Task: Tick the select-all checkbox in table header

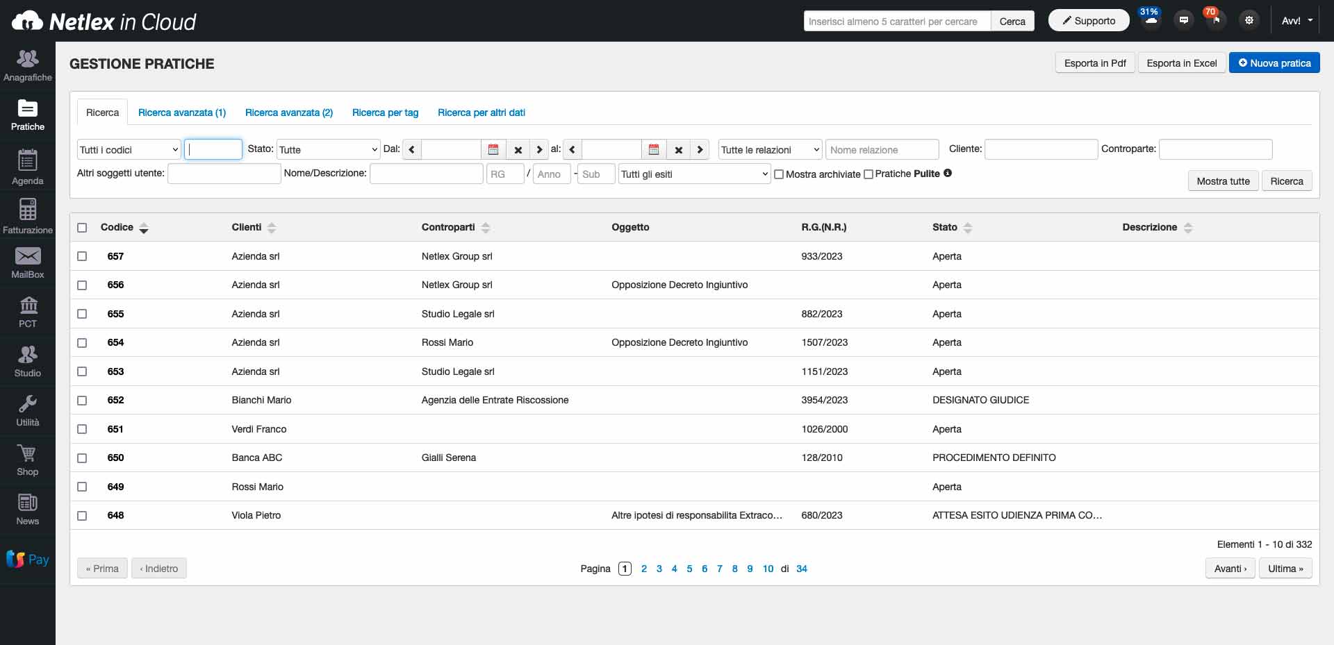Action: tap(82, 228)
